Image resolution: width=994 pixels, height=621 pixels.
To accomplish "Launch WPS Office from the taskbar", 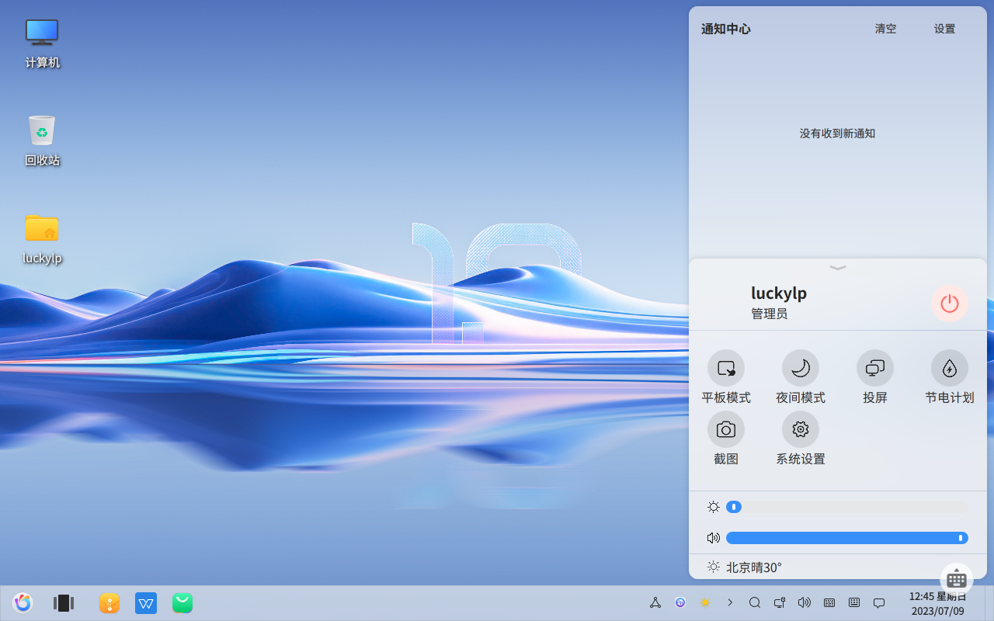I will pos(146,603).
